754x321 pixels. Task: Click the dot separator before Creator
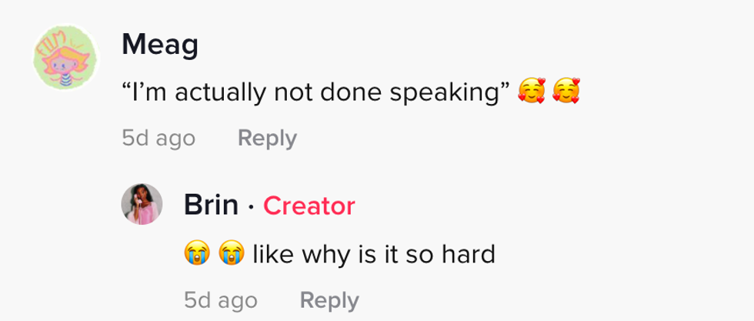(251, 206)
